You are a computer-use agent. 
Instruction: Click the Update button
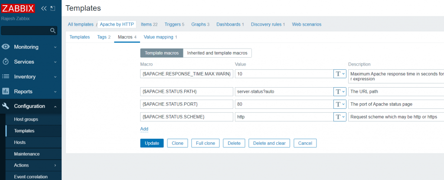coord(152,143)
